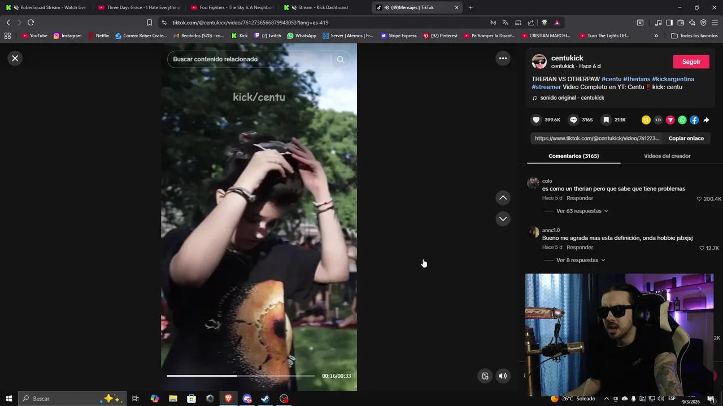Open a new browser tab

471,7
